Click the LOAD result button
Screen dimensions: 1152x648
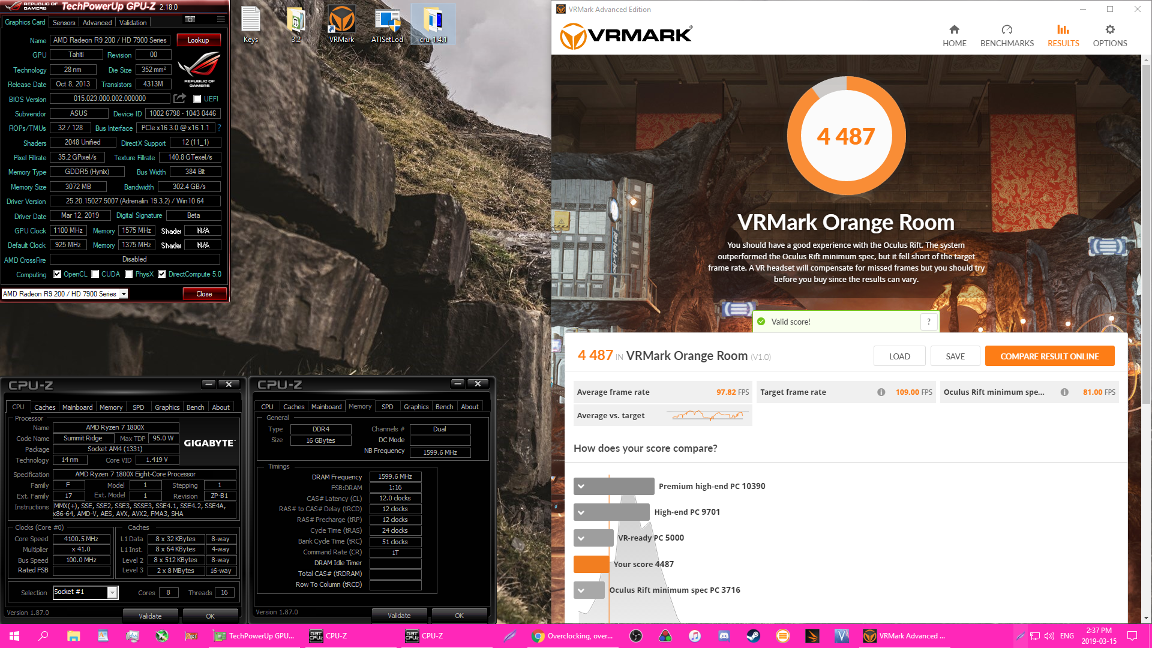point(899,356)
